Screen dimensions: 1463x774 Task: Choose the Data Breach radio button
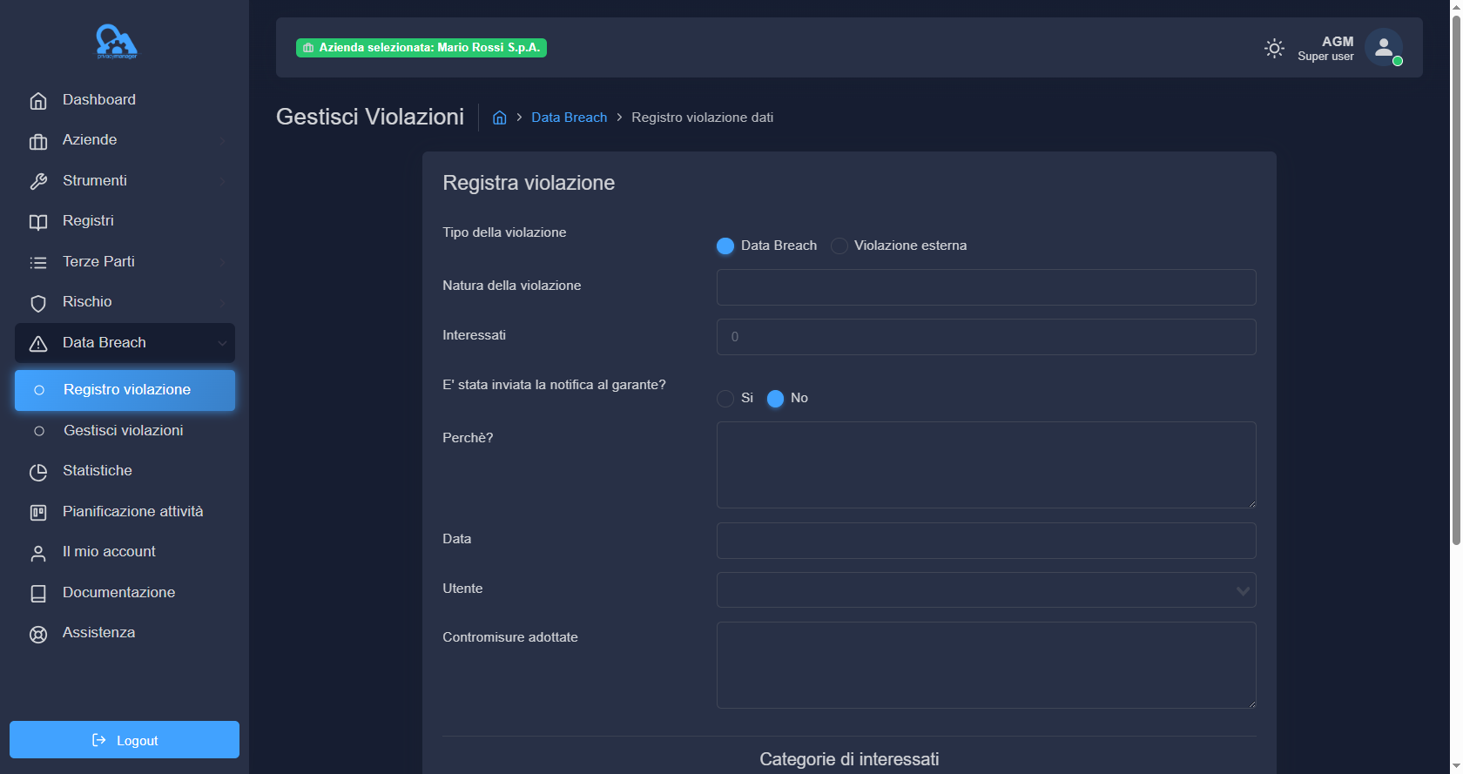[x=725, y=246]
